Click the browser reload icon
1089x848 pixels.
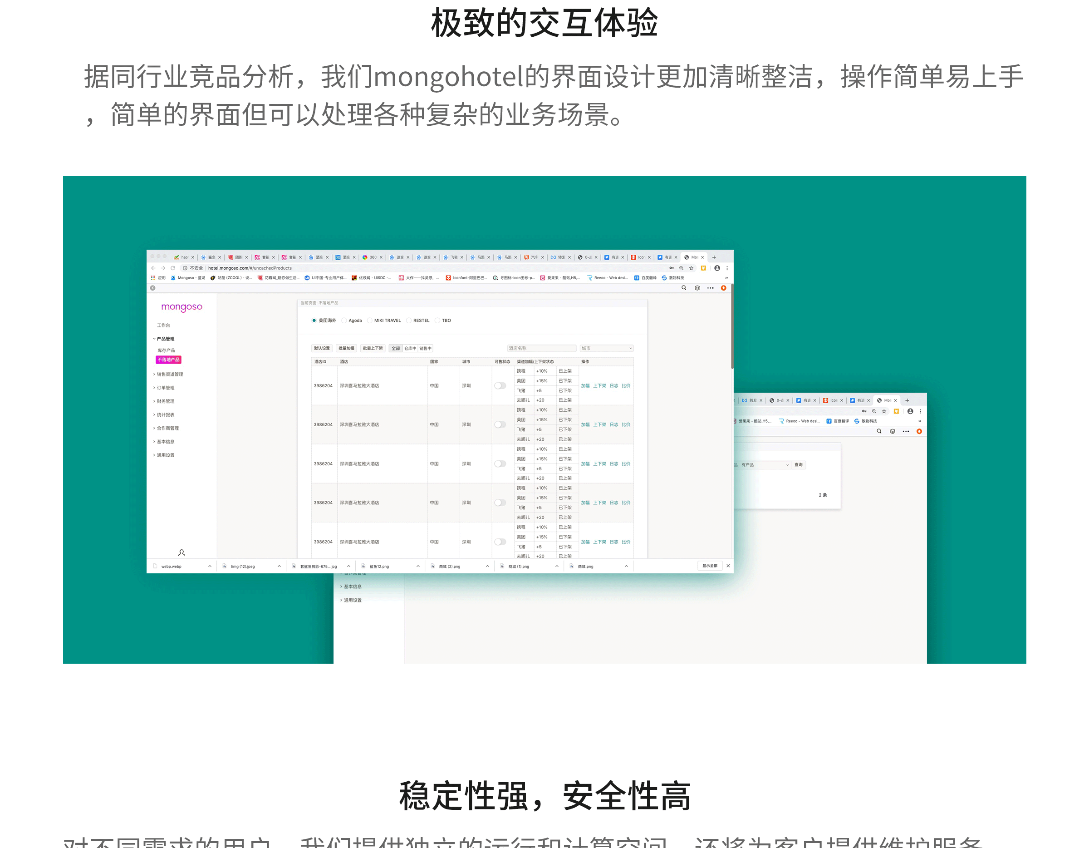pyautogui.click(x=173, y=268)
